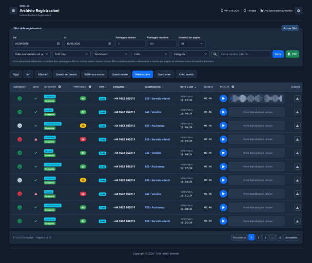This screenshot has height=263, width=312.
Task: Select Anno scorso range
Action: [186, 75]
